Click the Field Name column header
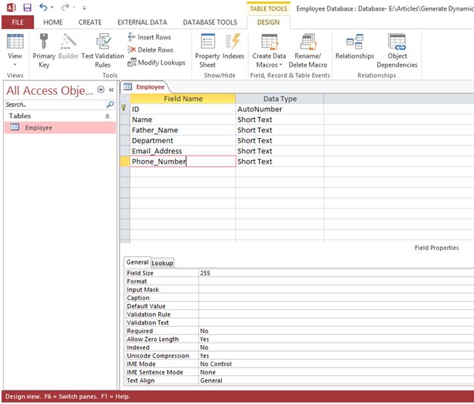Screen dimensions: 474x404 183,99
